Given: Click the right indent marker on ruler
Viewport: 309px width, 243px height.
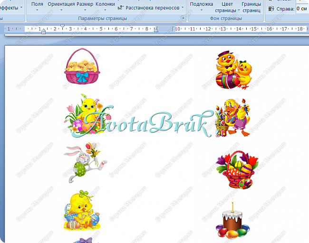Looking at the screenshot, I should (156, 29).
